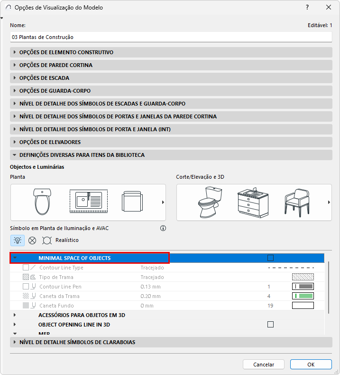The width and height of the screenshot is (340, 375).
Task: Click the 'Tracejado' value for Tipo de Trama
Action: (x=152, y=277)
